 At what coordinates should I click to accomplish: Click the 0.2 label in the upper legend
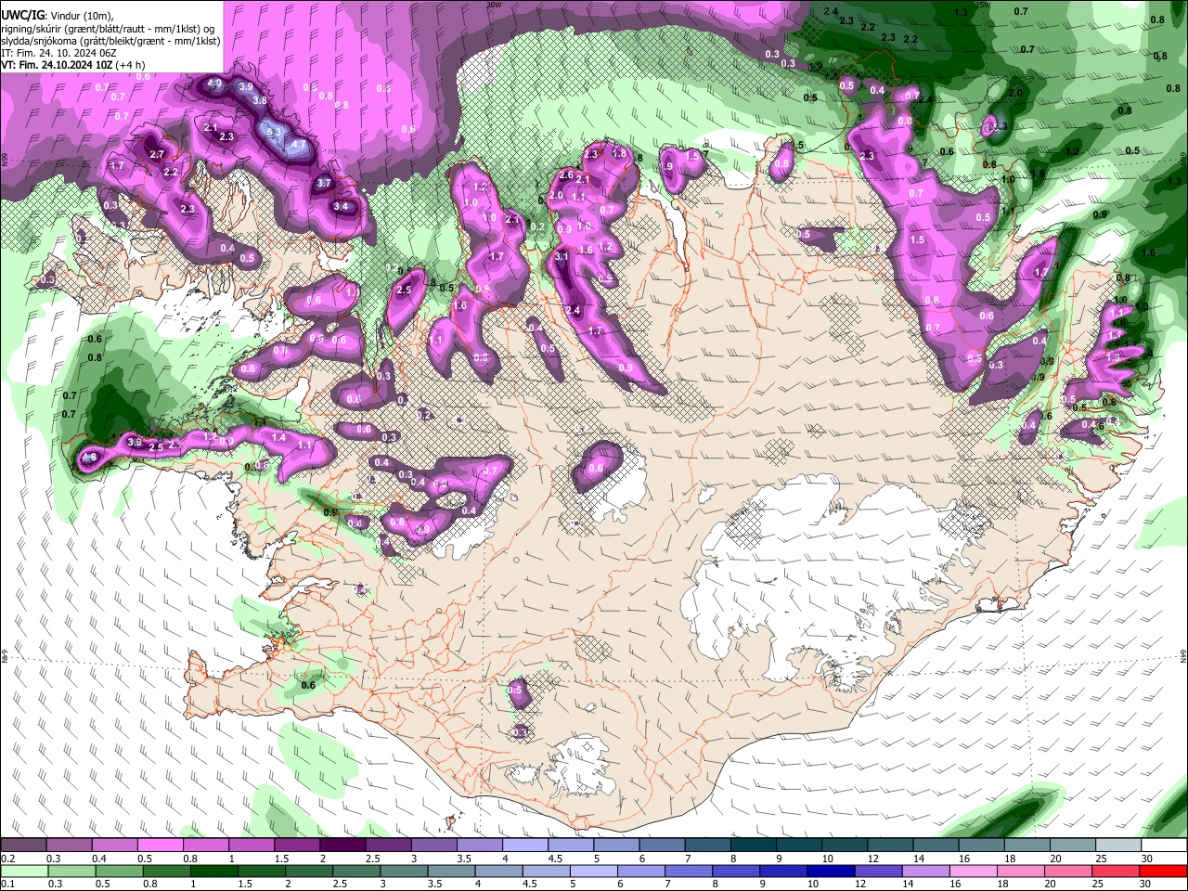tap(7, 859)
